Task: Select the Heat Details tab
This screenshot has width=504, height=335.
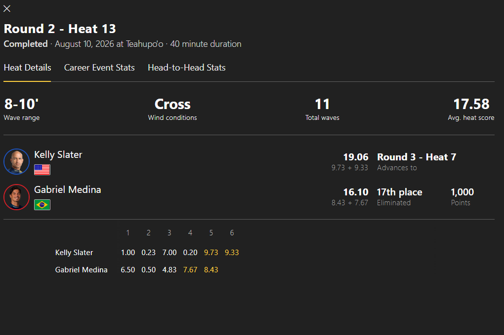Action: [27, 68]
